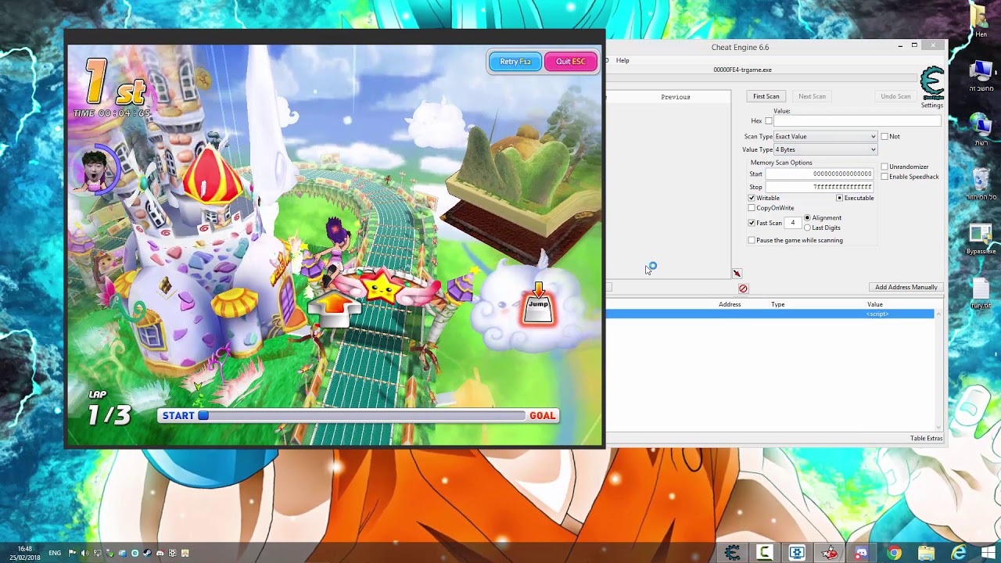Toggle the Hex checkbox
Image resolution: width=1001 pixels, height=563 pixels.
769,121
